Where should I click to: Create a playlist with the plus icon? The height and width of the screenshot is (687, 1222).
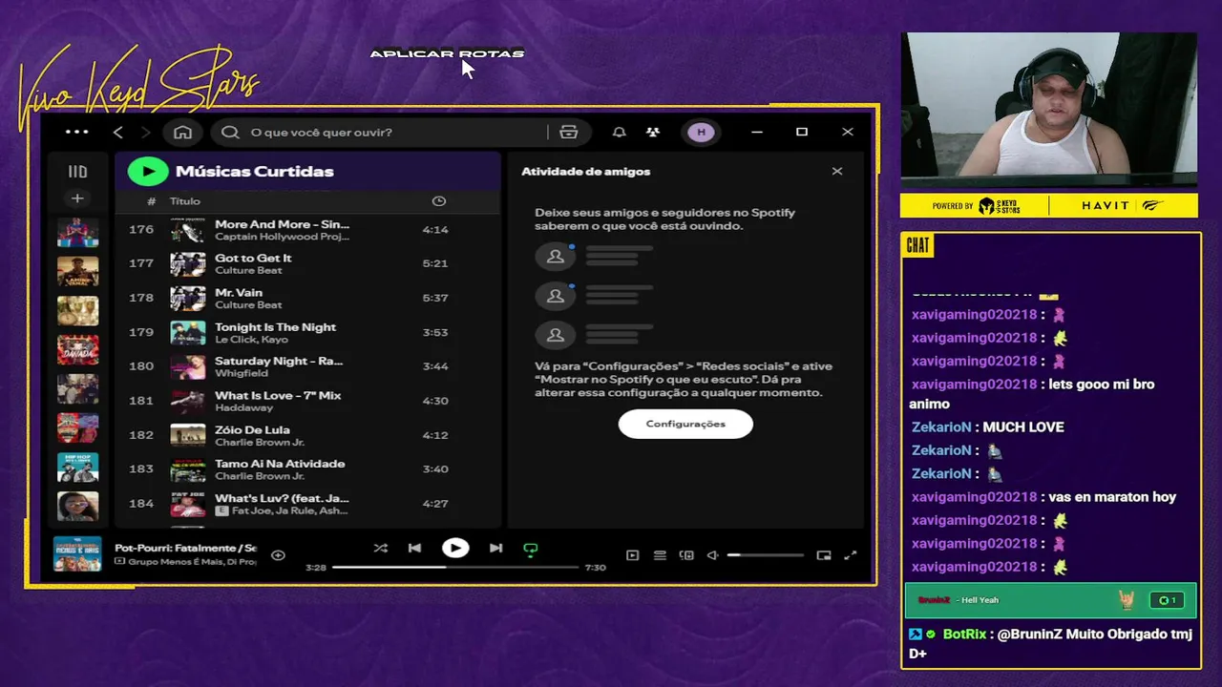[77, 198]
